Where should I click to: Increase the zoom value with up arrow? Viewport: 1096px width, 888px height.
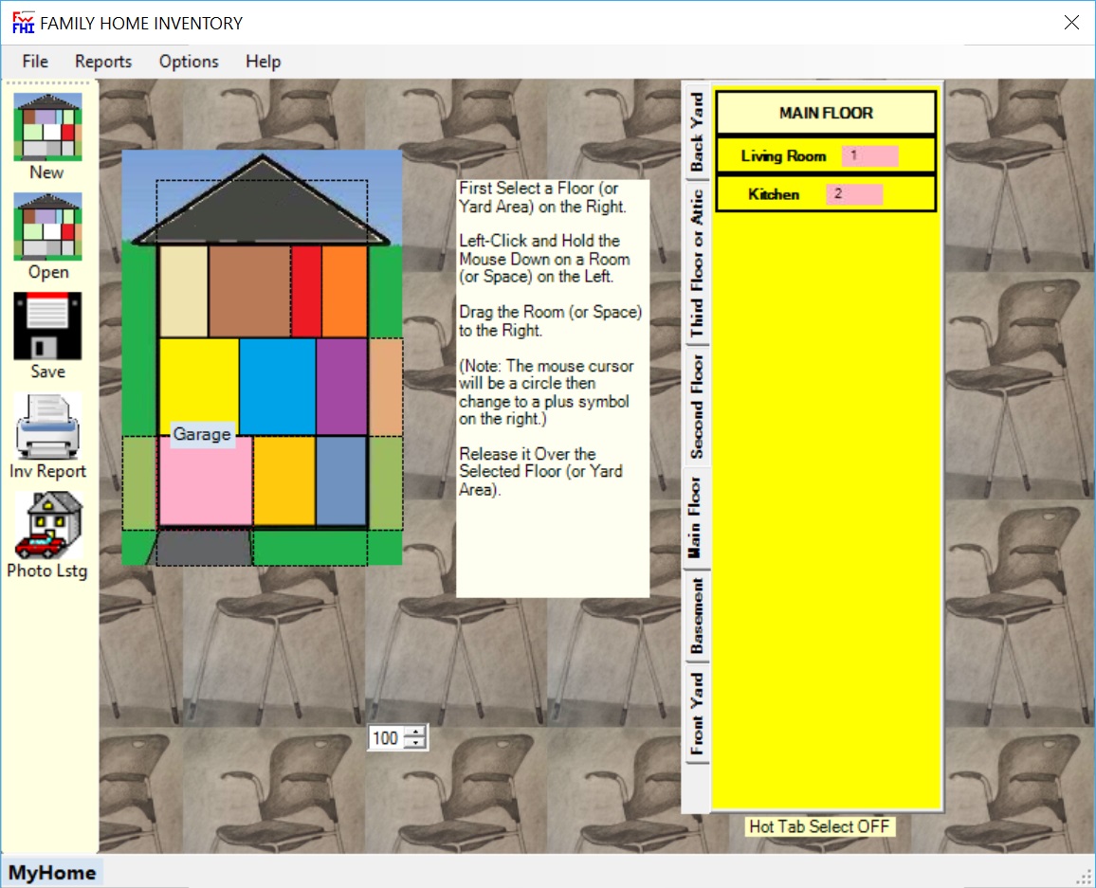click(416, 733)
